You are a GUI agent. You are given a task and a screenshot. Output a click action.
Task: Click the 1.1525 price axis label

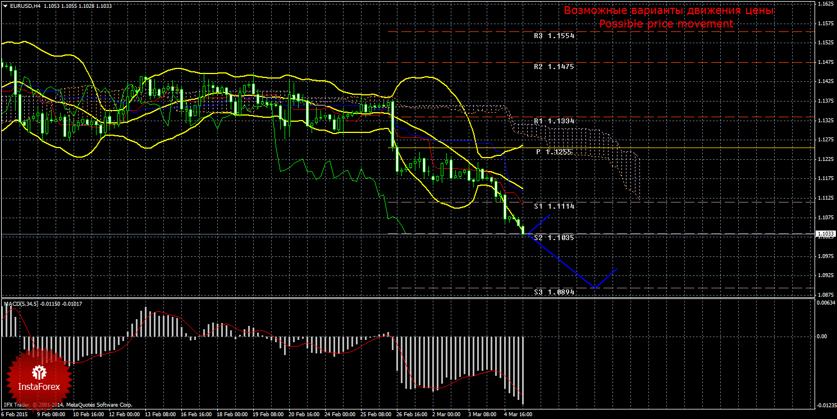825,43
